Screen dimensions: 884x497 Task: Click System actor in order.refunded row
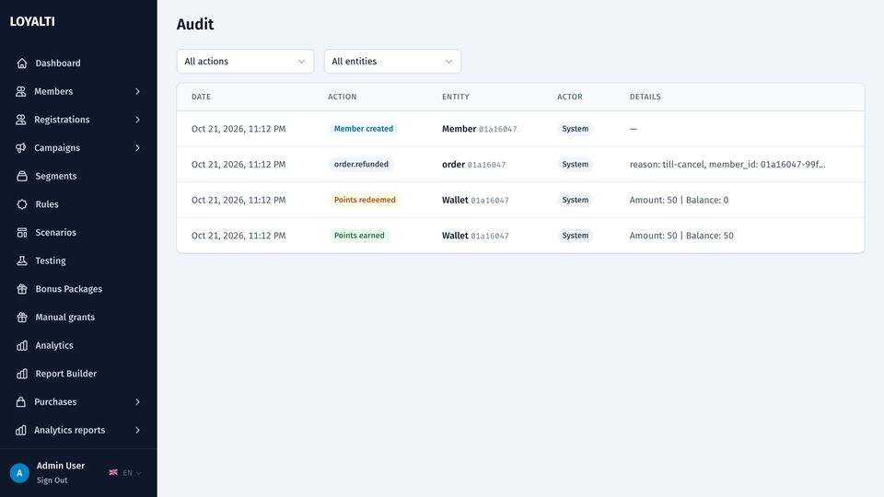click(575, 164)
